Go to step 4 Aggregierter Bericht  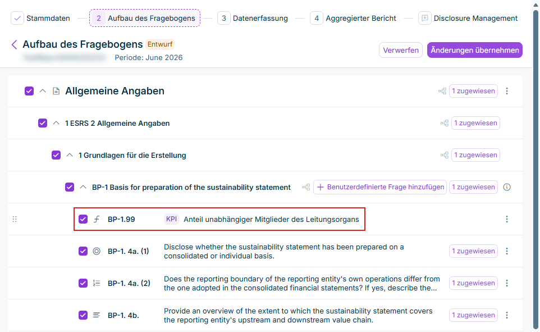point(353,19)
